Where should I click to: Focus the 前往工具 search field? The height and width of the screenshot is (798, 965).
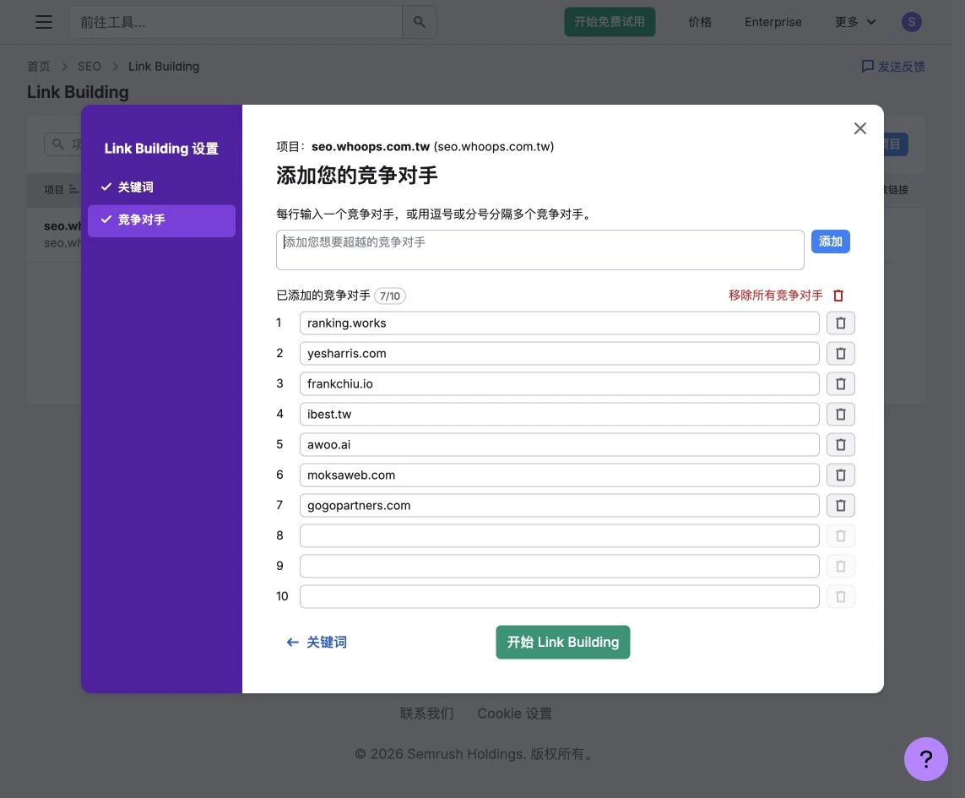(236, 22)
